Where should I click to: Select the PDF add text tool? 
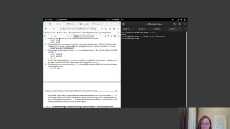click(109, 36)
